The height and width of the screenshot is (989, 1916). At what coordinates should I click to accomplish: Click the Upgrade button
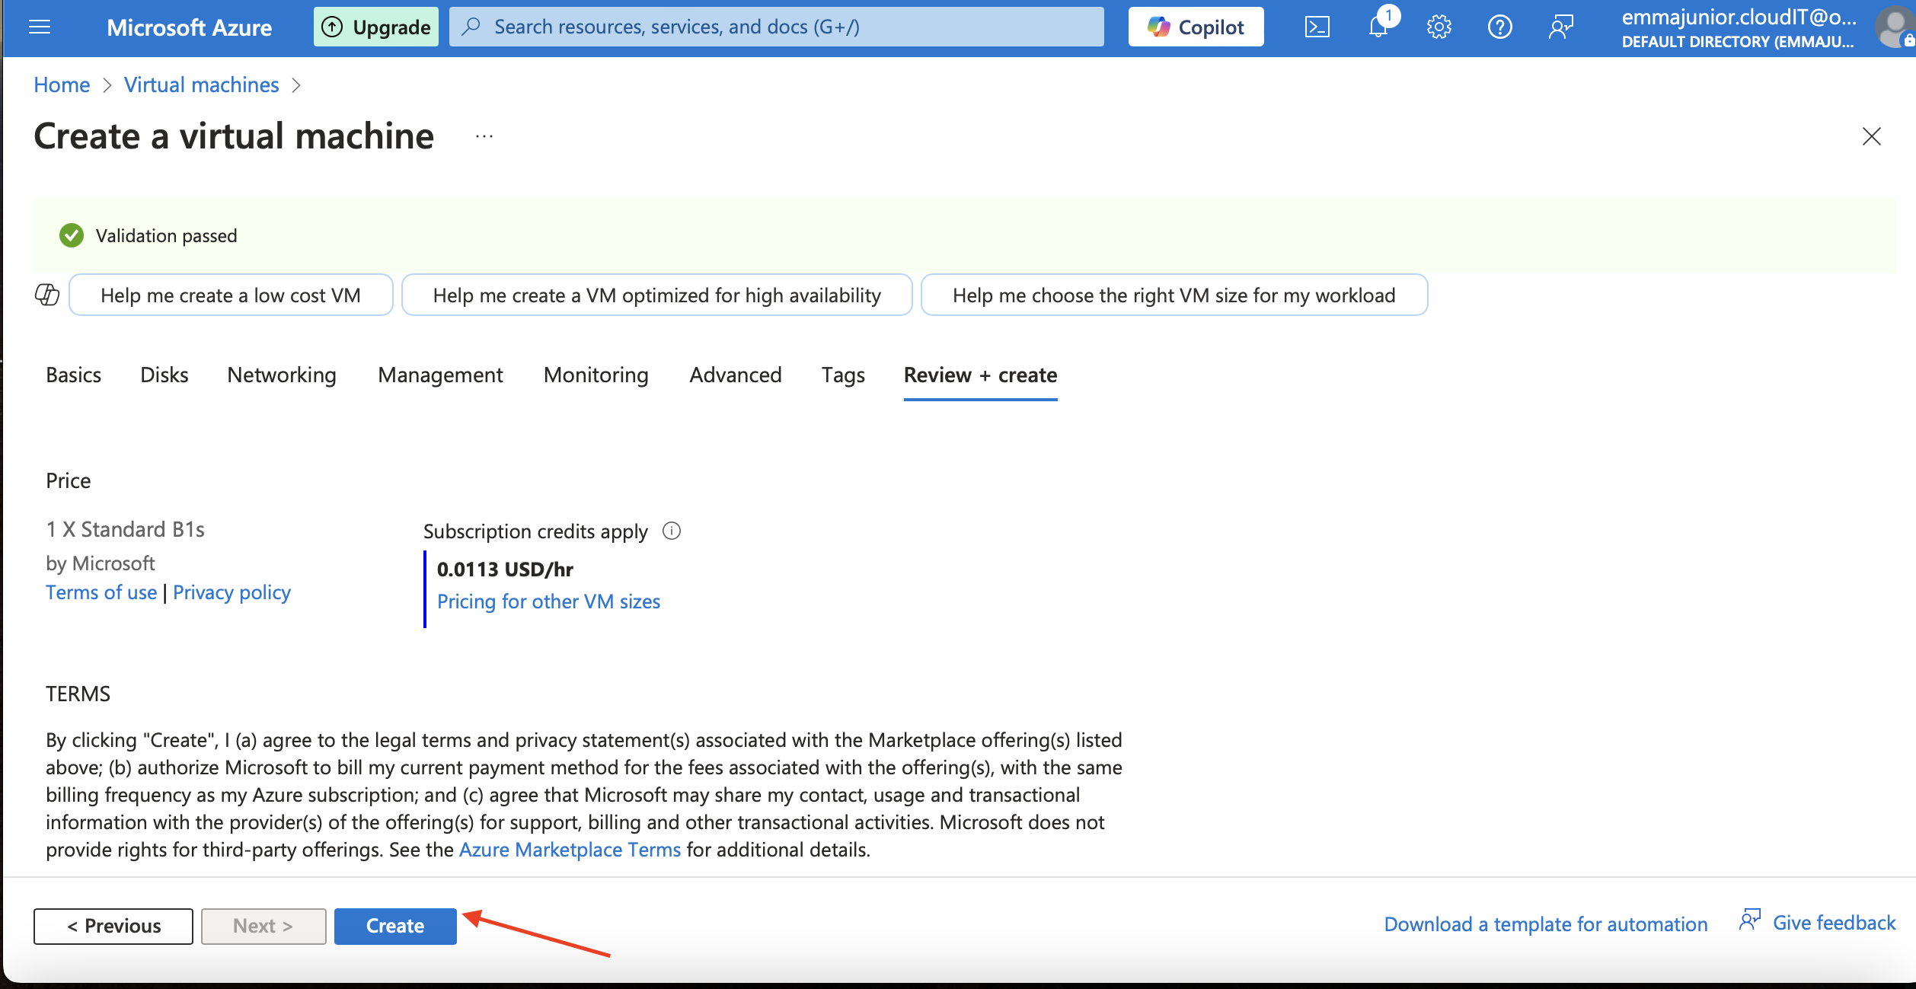[x=376, y=27]
